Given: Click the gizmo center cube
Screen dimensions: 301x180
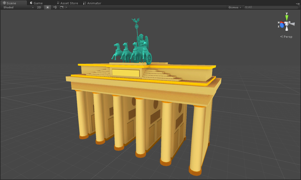Looking at the screenshot, I should [x=287, y=24].
